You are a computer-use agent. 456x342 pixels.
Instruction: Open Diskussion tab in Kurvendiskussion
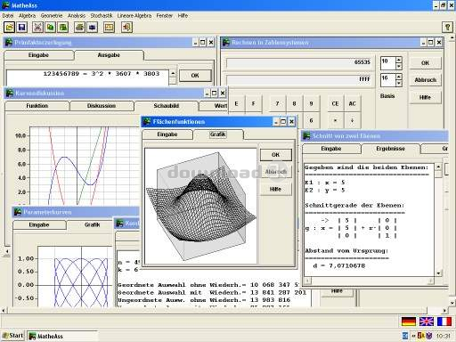click(102, 106)
